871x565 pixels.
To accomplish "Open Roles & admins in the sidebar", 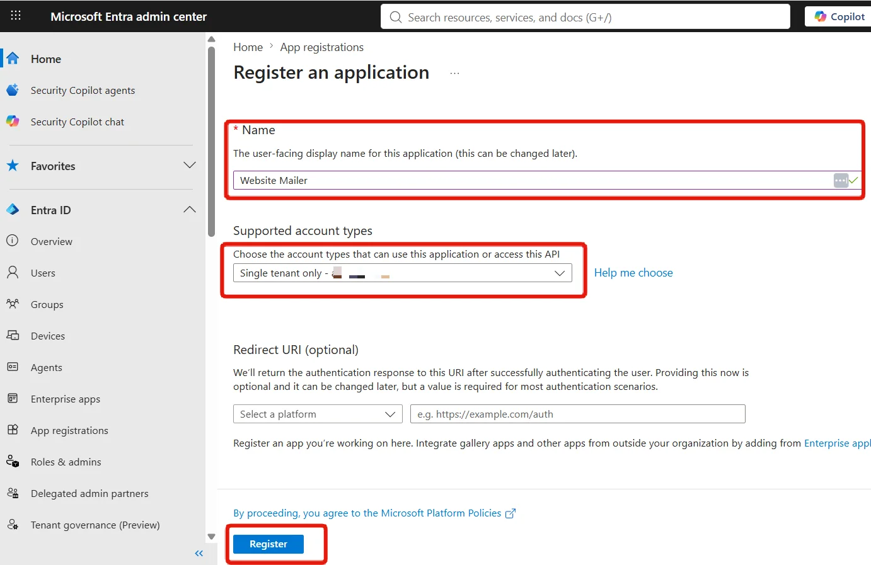I will 66,462.
